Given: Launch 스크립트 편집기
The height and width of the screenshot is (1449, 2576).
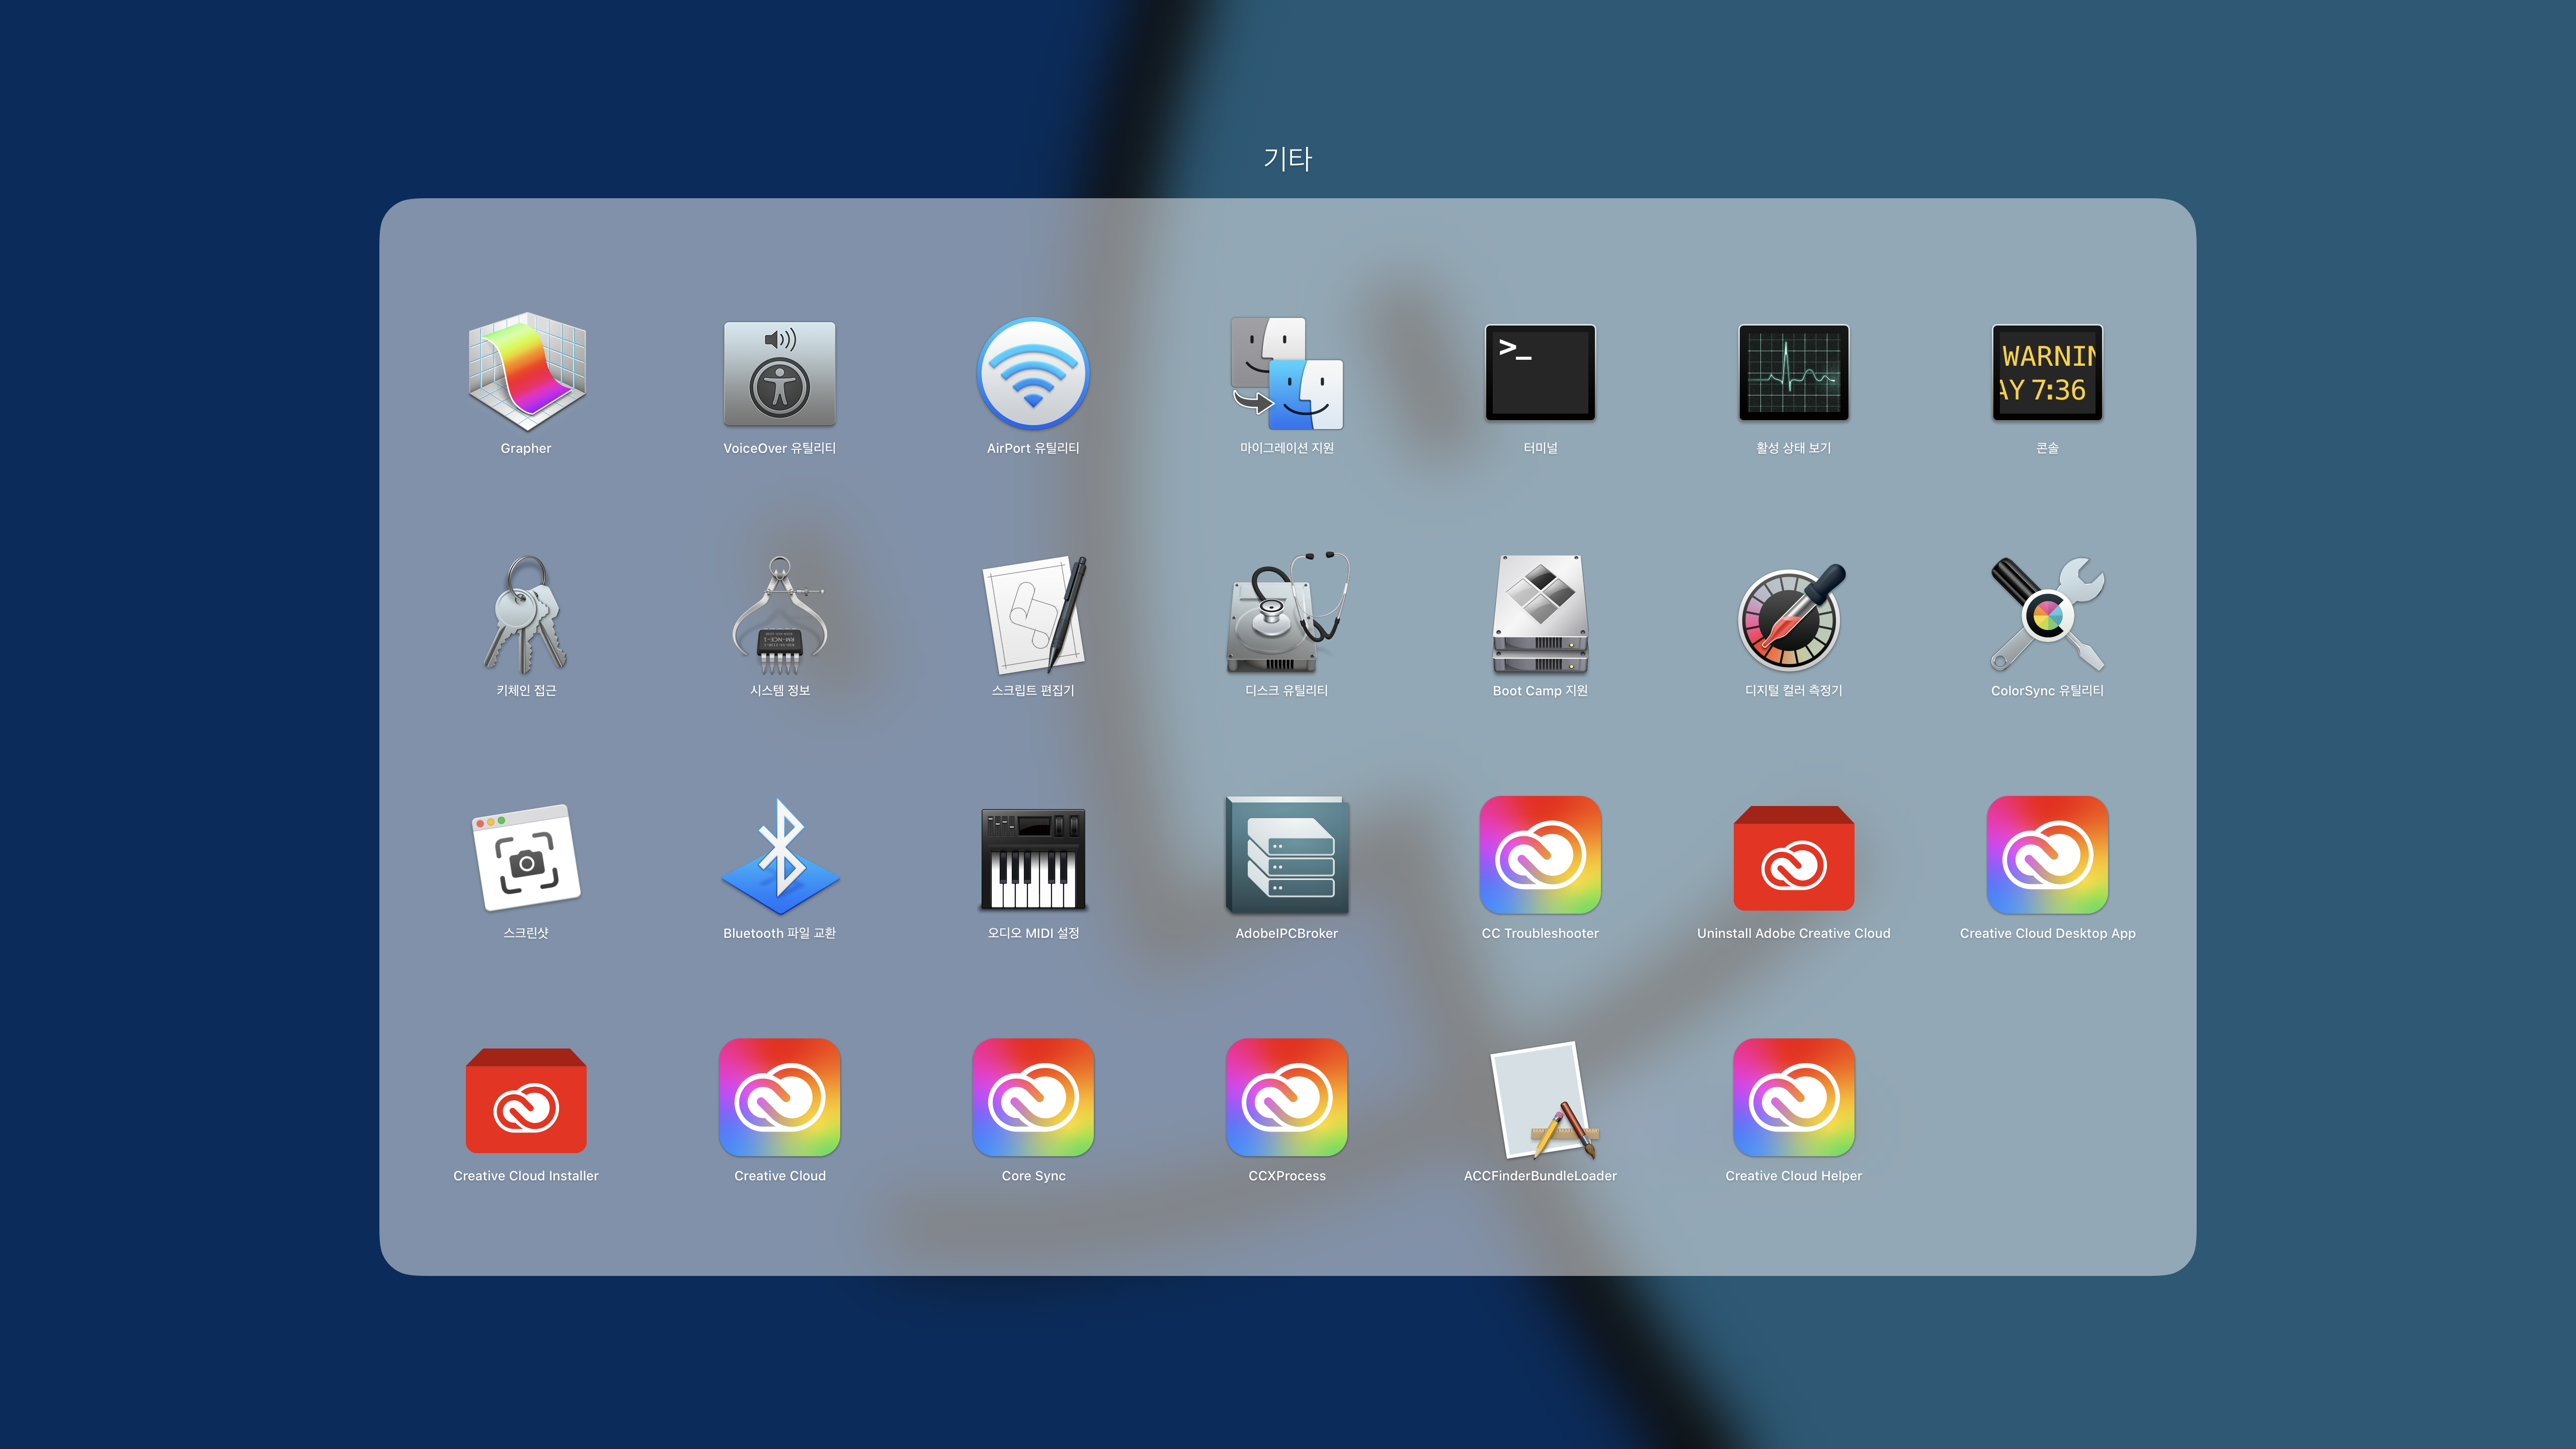Looking at the screenshot, I should (x=1033, y=614).
